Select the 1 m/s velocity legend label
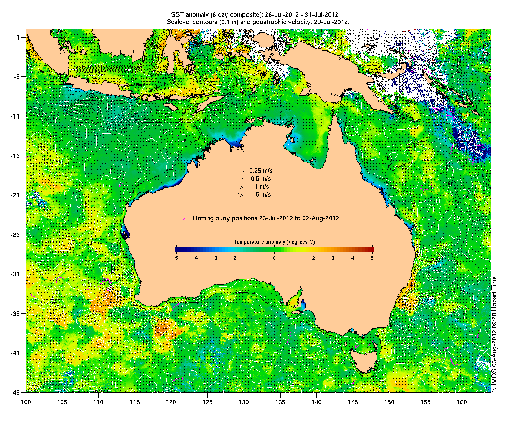The height and width of the screenshot is (422, 517). [x=262, y=186]
